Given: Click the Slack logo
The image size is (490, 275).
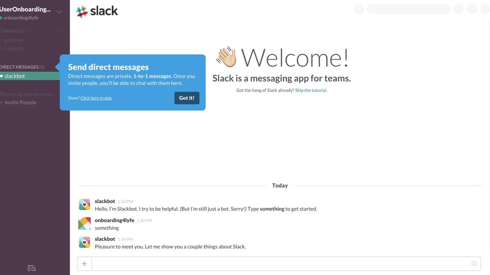Looking at the screenshot, I should 97,11.
